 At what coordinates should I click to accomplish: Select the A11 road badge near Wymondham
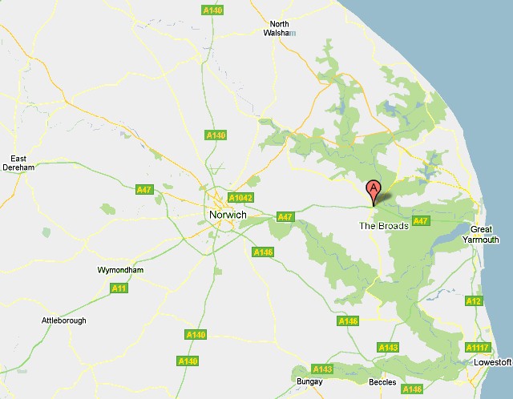tap(119, 288)
